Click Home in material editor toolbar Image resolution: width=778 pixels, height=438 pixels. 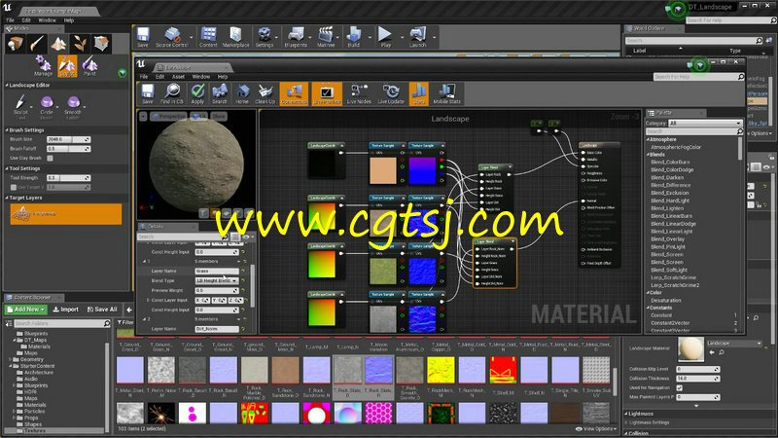pos(242,93)
